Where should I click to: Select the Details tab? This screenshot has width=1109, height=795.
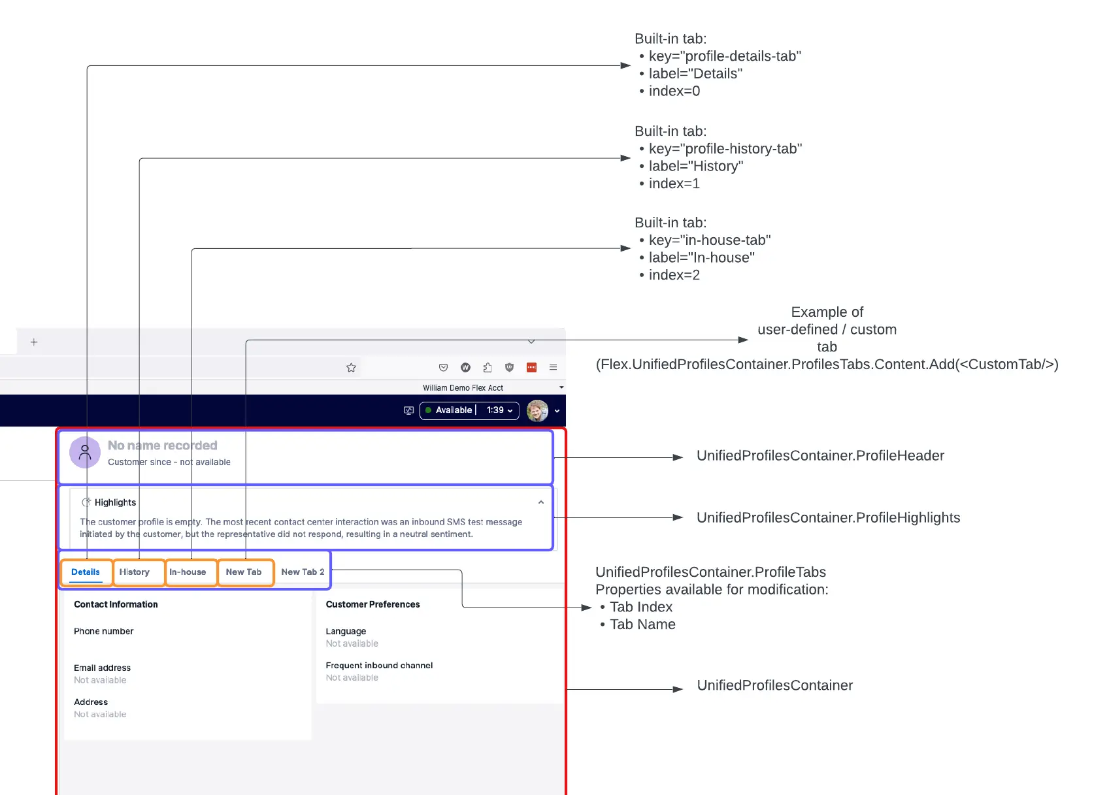[x=86, y=572]
